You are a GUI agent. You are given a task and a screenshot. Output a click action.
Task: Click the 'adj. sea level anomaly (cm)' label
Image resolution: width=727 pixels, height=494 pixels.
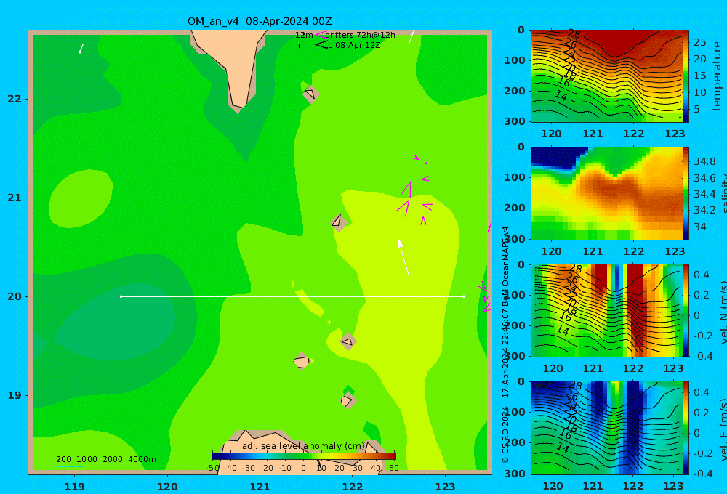pos(303,446)
